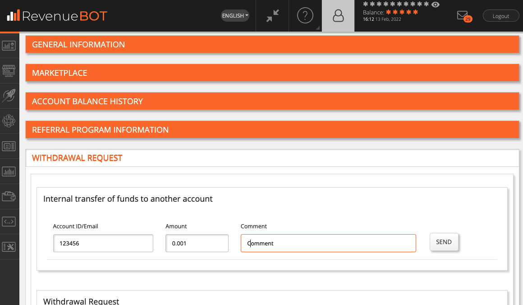The width and height of the screenshot is (523, 305).
Task: Expand the GENERAL INFORMATION section
Action: tap(272, 44)
